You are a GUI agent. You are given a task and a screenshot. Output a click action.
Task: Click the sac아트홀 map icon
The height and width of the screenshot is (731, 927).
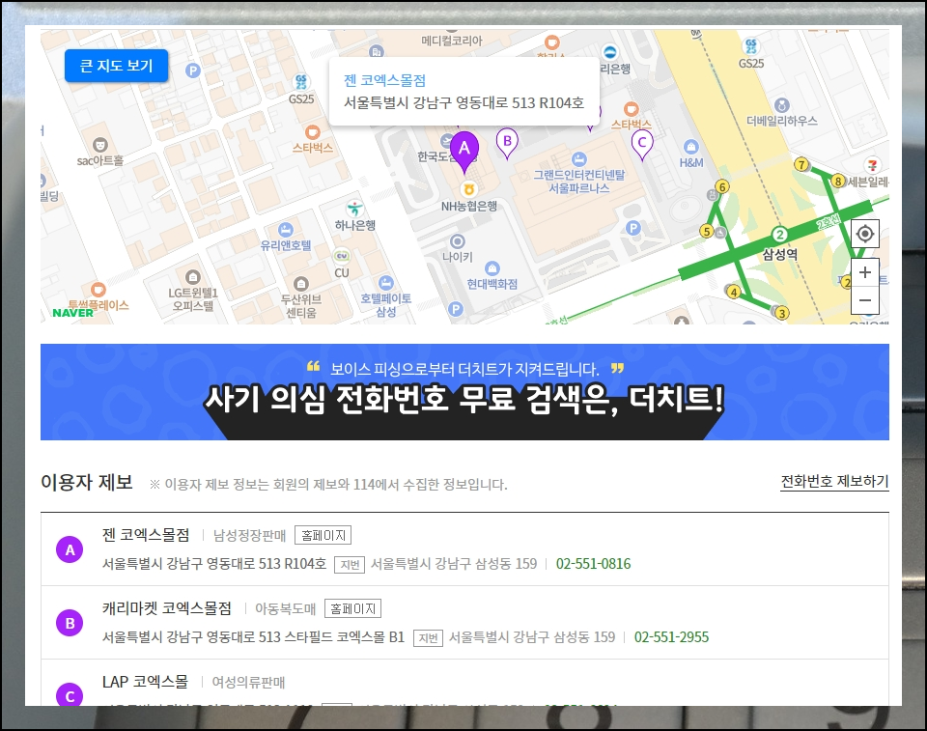coord(99,144)
